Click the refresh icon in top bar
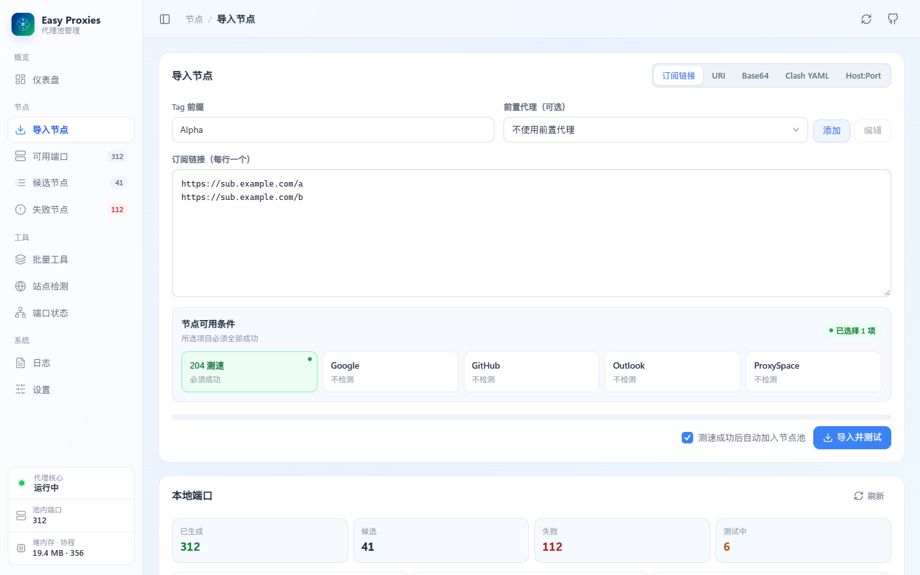This screenshot has height=575, width=920. point(866,19)
